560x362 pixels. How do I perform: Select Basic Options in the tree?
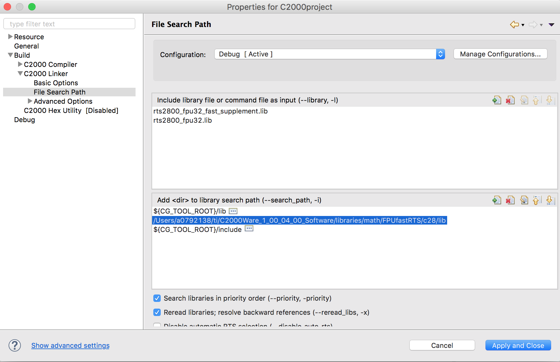(56, 83)
